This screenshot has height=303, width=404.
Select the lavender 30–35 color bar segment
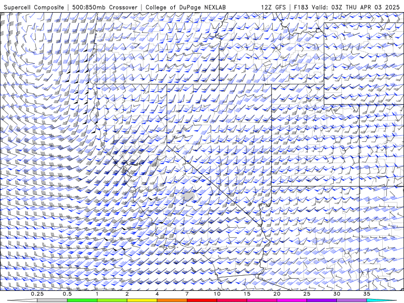point(351,300)
